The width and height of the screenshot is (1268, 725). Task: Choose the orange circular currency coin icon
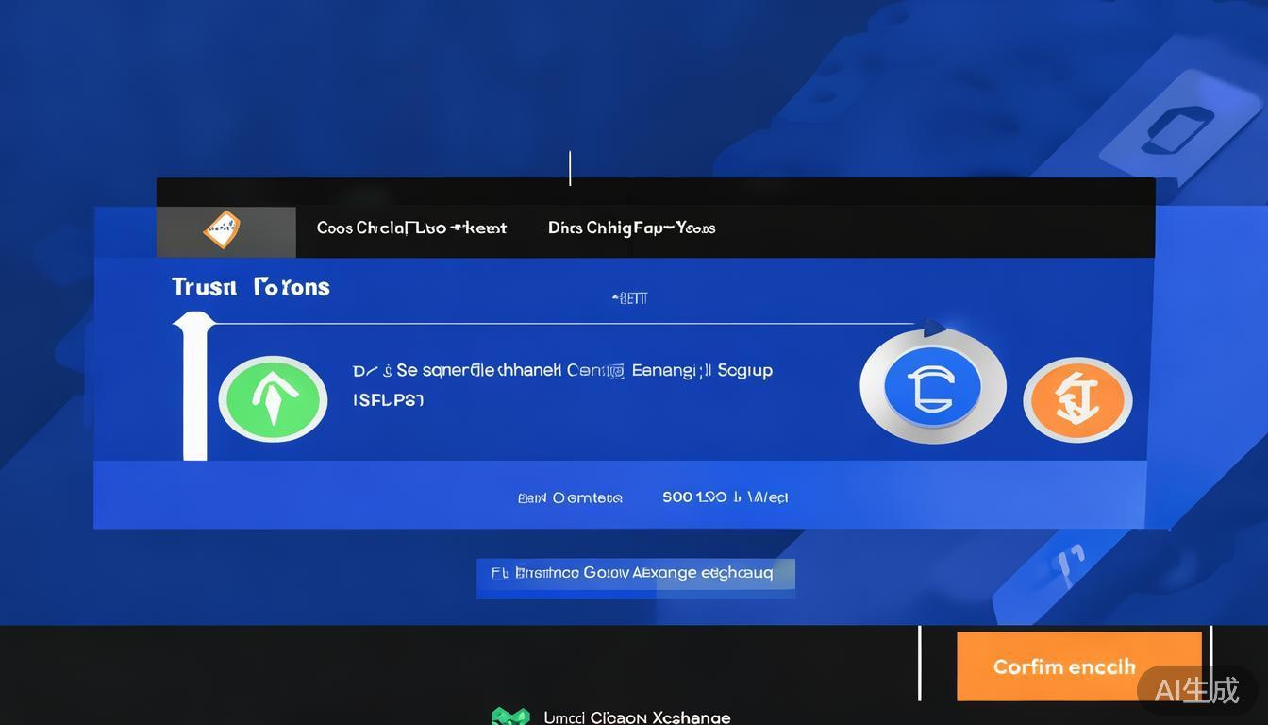point(1077,399)
